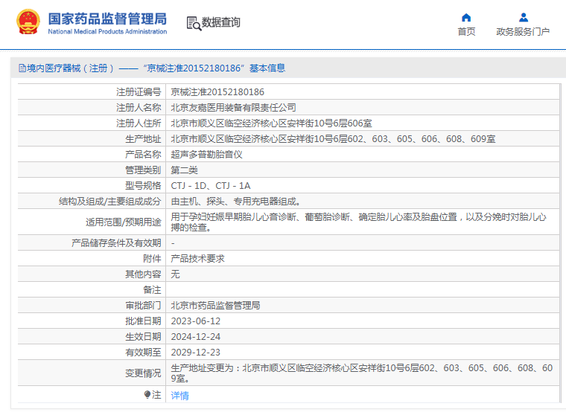Click the management class 第二类
Screen dimensions: 566x418
pos(184,170)
